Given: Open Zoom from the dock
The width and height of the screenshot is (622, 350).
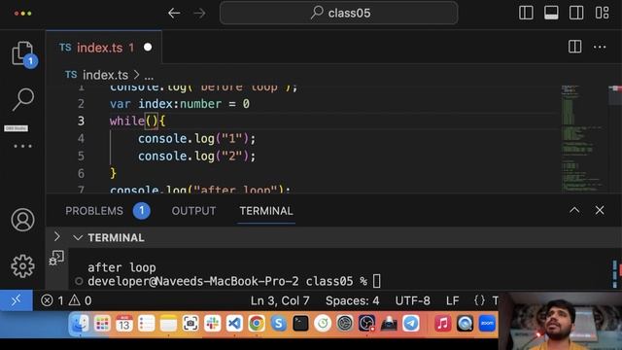Looking at the screenshot, I should 487,324.
